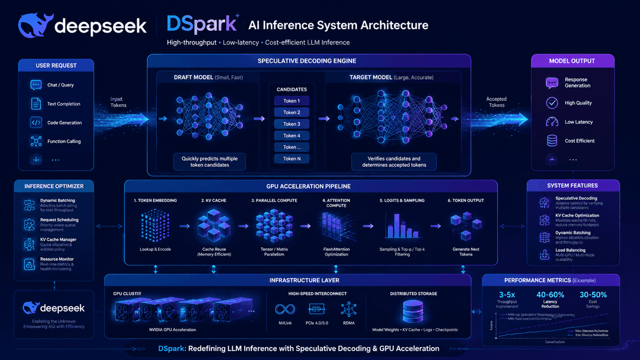
Task: Click the Token 3 candidate box
Action: (292, 124)
